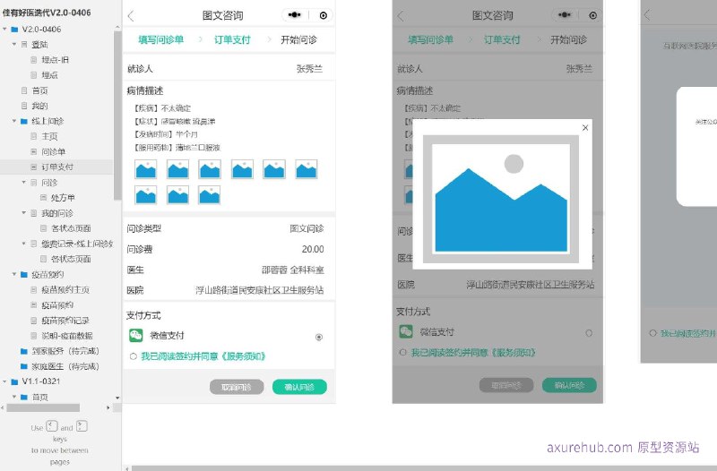Viewport: 717px width, 471px height.
Task: Select the 填写问诊单 step in first phone
Action: click(x=161, y=39)
